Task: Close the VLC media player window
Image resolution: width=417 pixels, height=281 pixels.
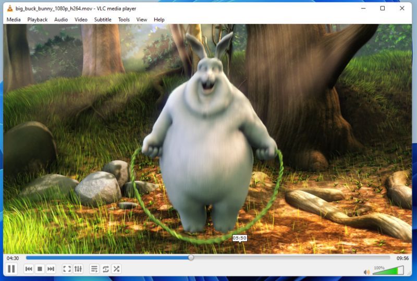Action: tap(402, 8)
